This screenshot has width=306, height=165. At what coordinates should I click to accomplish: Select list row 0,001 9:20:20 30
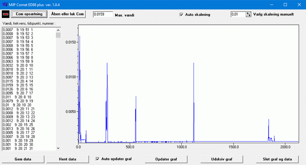pyautogui.click(x=29, y=145)
